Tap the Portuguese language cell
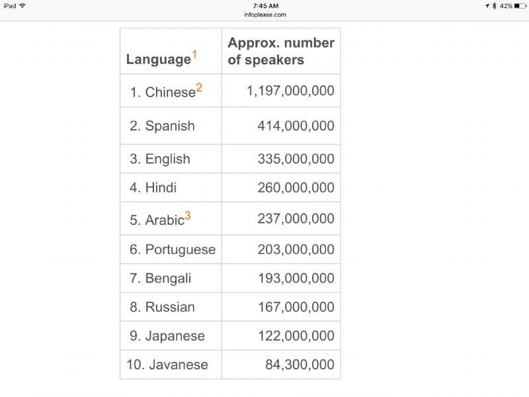The image size is (529, 397). (172, 249)
